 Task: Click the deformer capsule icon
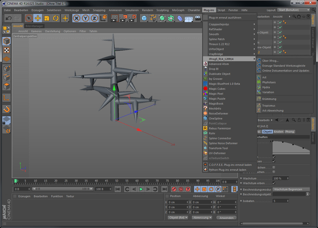pos(180,18)
